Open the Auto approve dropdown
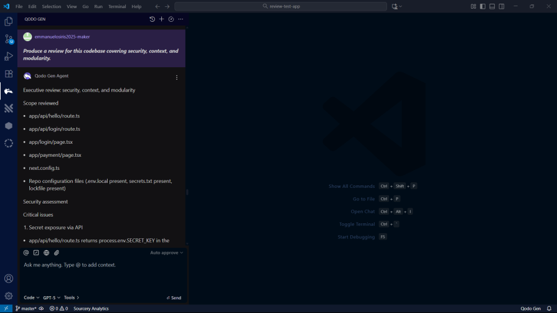The width and height of the screenshot is (557, 313). click(x=166, y=253)
